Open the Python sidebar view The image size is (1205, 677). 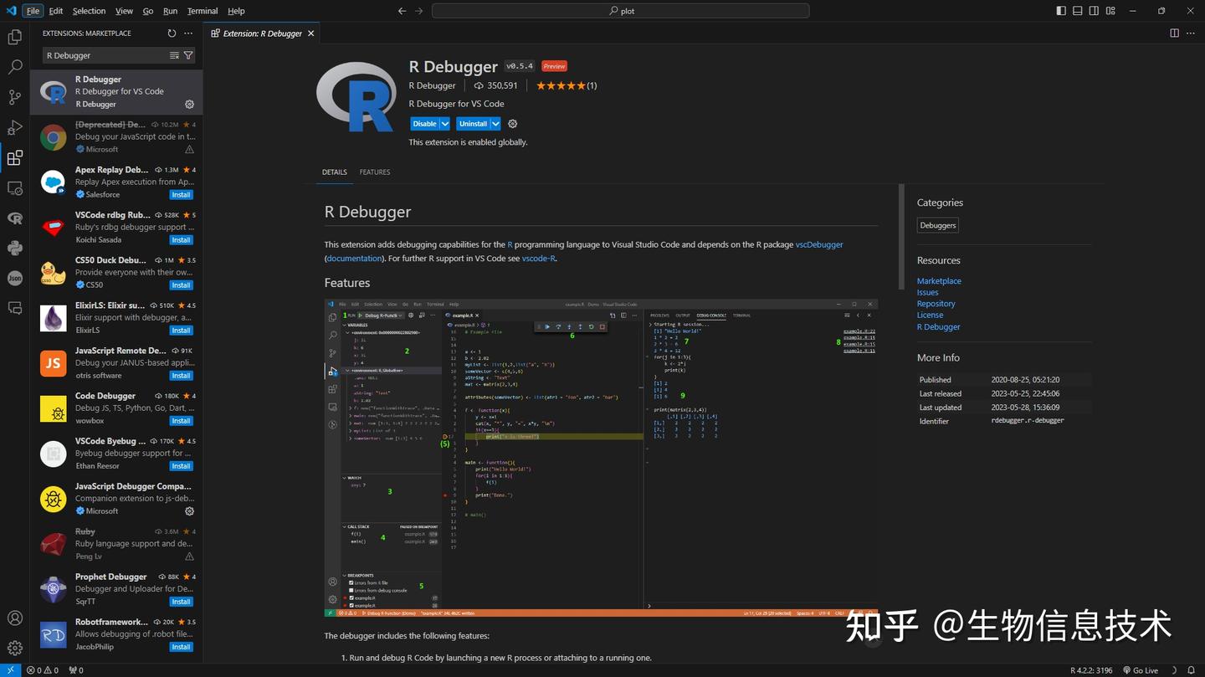point(14,249)
